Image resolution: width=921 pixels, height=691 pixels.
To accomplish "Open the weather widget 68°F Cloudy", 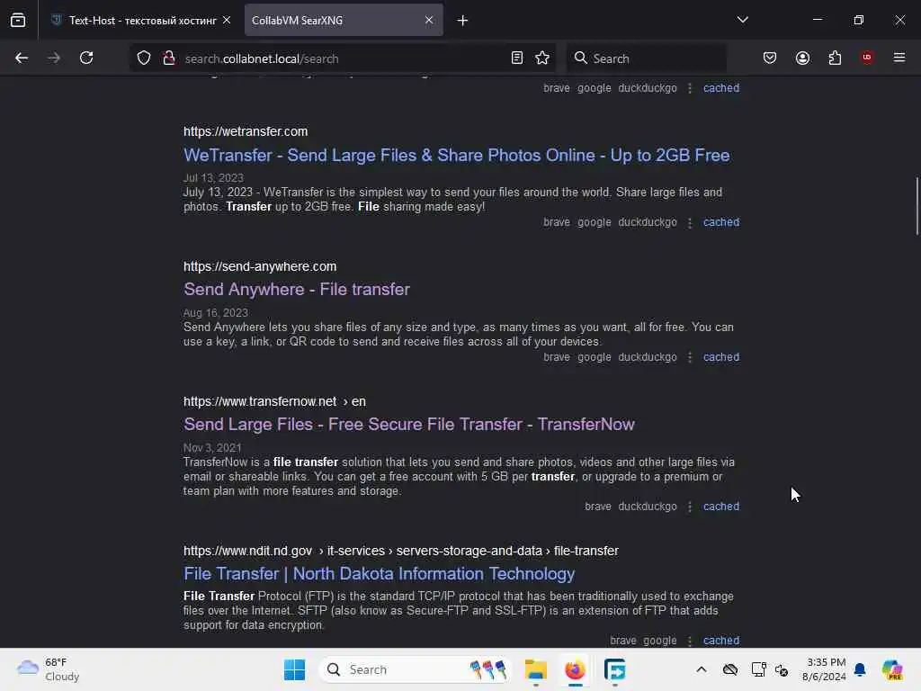I will (x=49, y=669).
